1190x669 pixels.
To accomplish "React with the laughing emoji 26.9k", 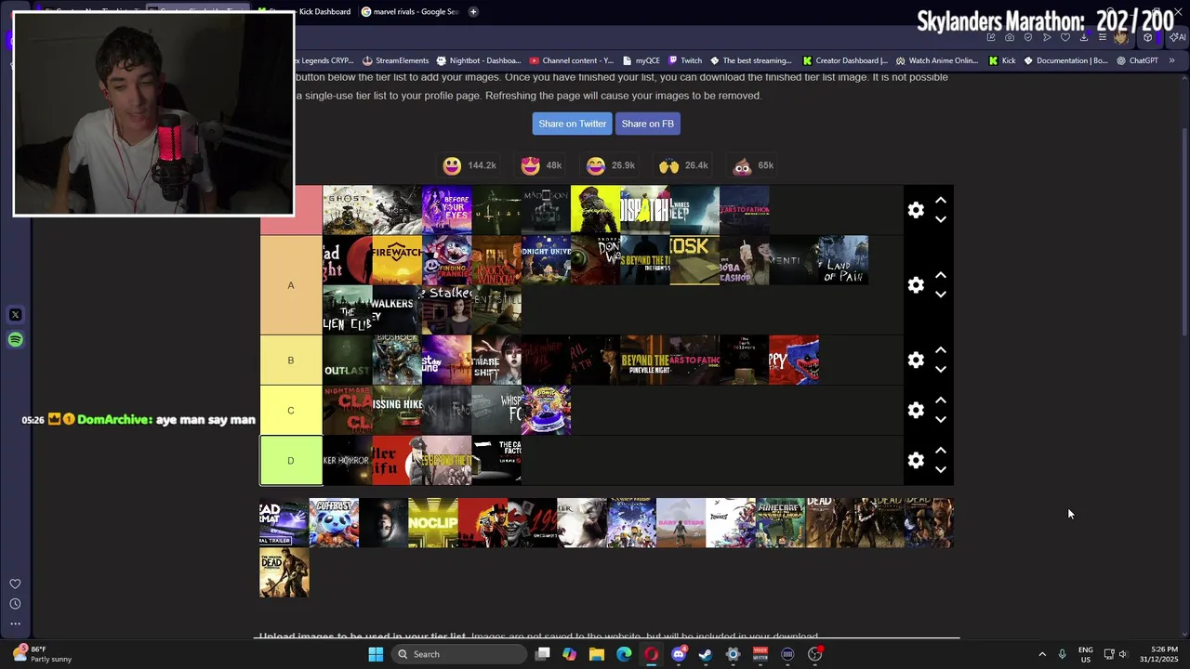I will click(x=610, y=165).
